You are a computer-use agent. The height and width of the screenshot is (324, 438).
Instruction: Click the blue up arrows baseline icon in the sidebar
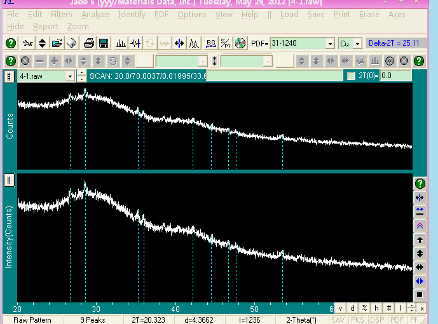(x=420, y=212)
